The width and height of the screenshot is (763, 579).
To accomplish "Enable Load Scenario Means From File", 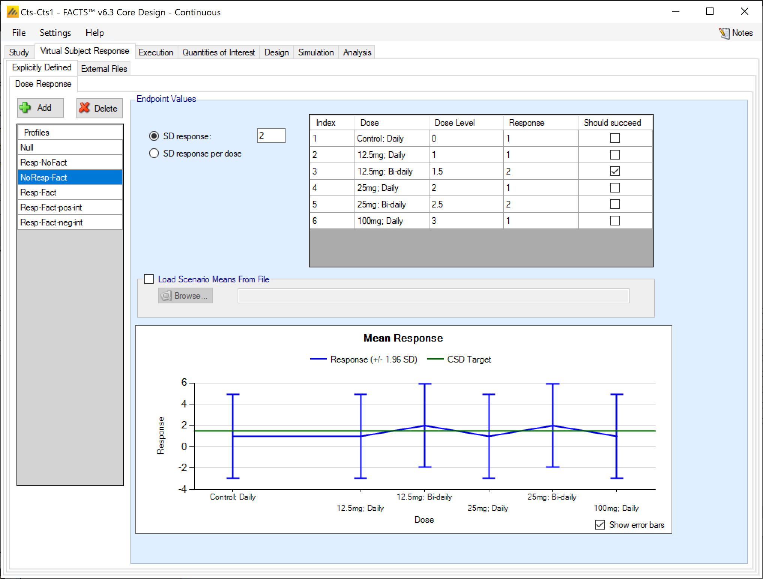I will pos(149,279).
